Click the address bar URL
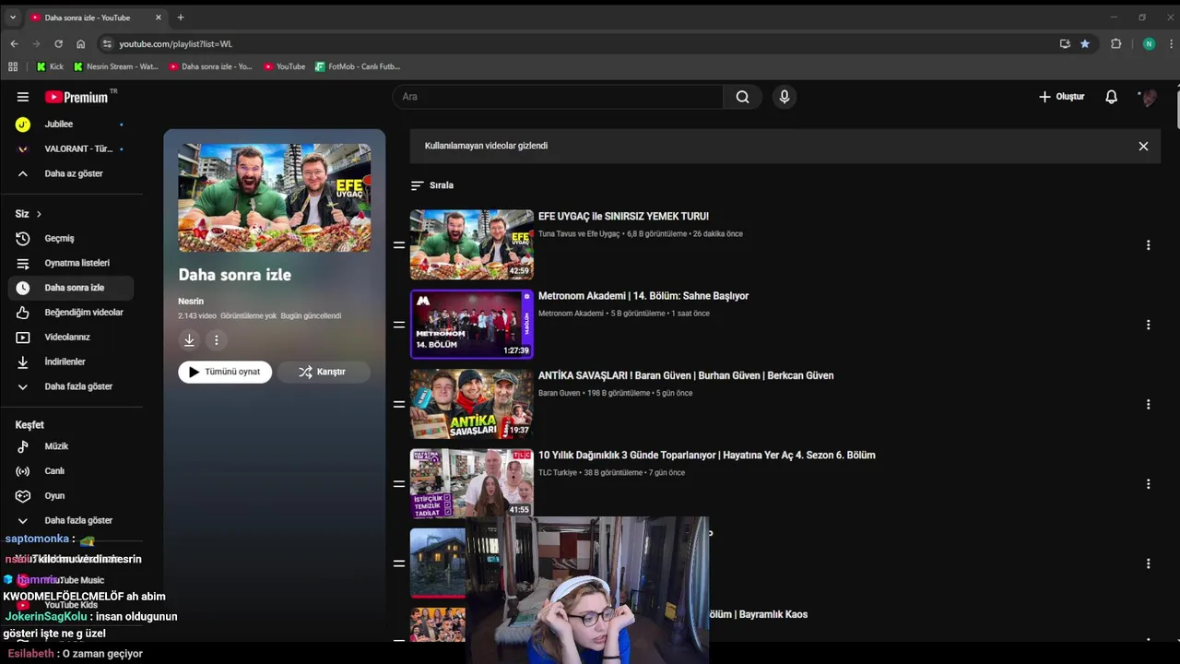The height and width of the screenshot is (664, 1180). click(x=175, y=44)
